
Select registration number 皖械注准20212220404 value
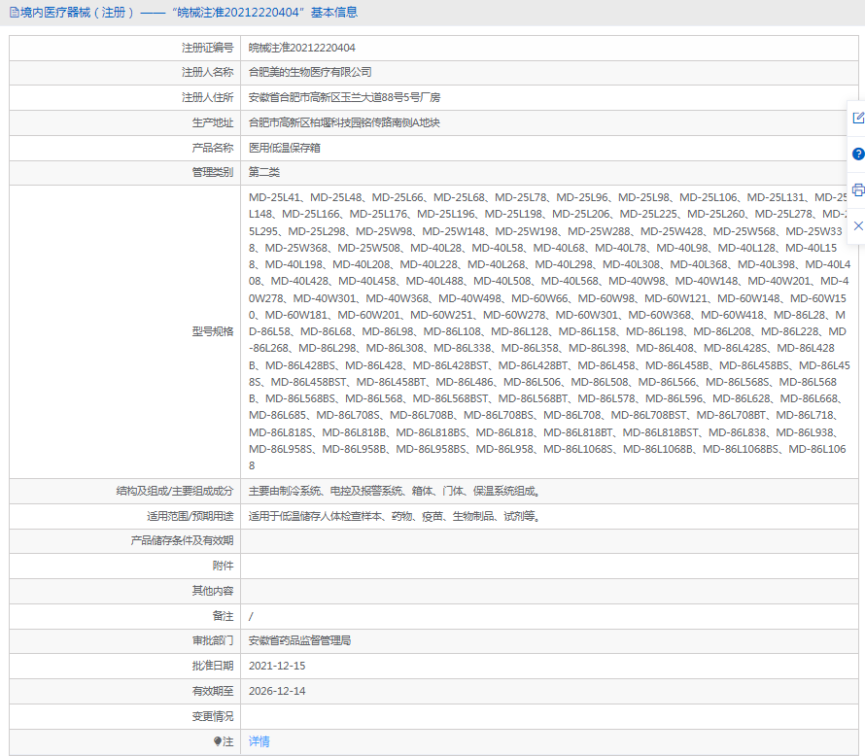click(x=301, y=48)
